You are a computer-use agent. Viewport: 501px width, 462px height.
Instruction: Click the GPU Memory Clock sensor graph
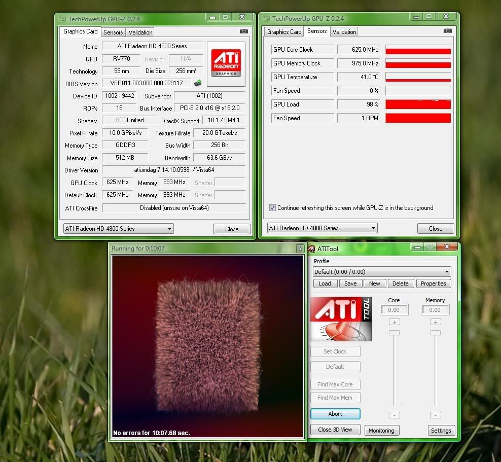[418, 63]
